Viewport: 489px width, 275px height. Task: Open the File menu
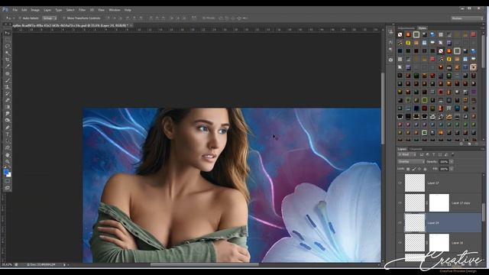(x=15, y=10)
